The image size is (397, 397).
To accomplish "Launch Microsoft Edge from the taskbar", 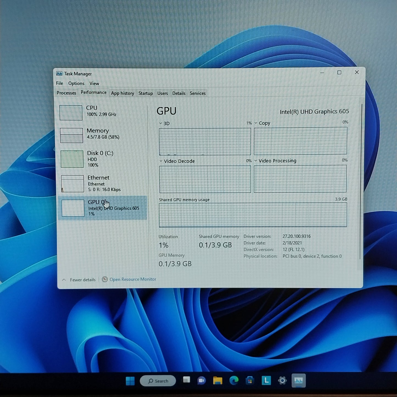I will click(x=234, y=381).
